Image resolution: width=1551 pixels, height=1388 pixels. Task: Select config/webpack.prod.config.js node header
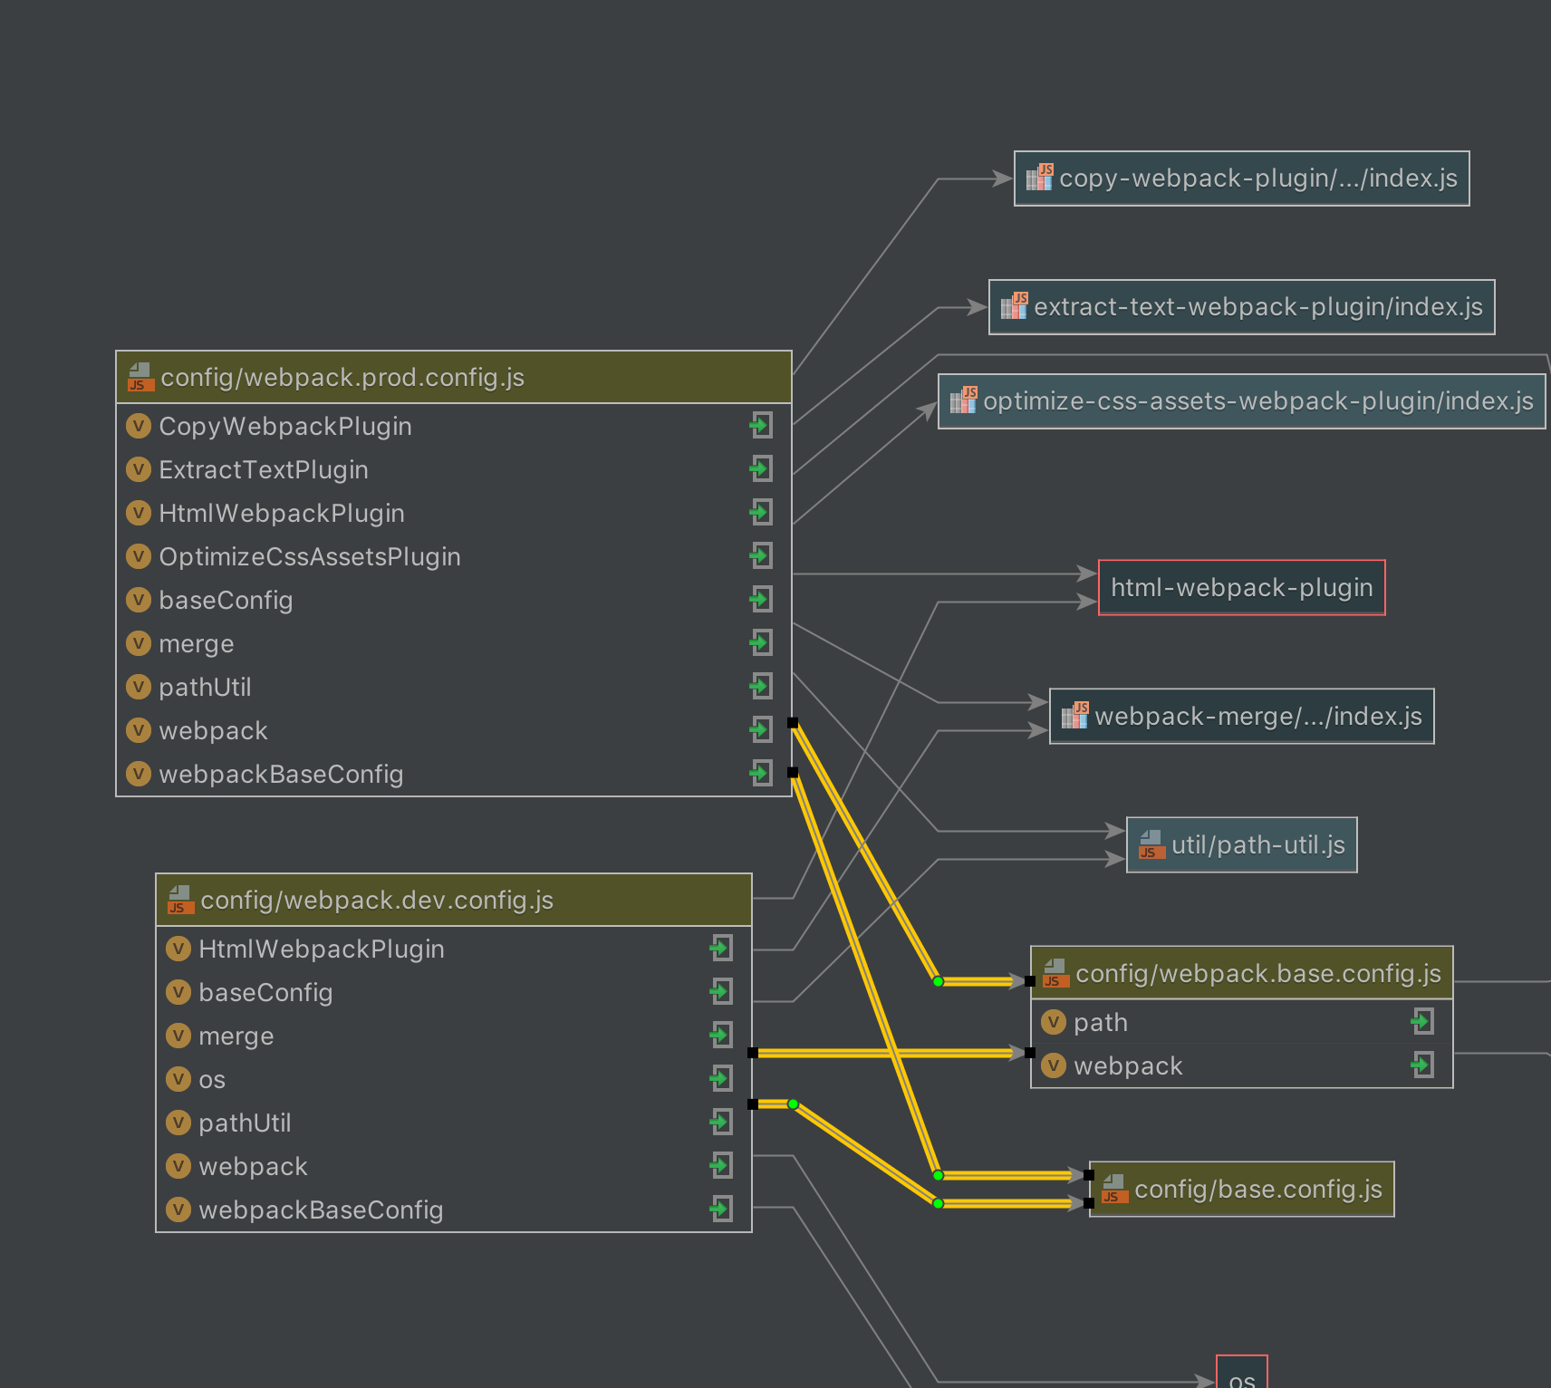(x=454, y=377)
